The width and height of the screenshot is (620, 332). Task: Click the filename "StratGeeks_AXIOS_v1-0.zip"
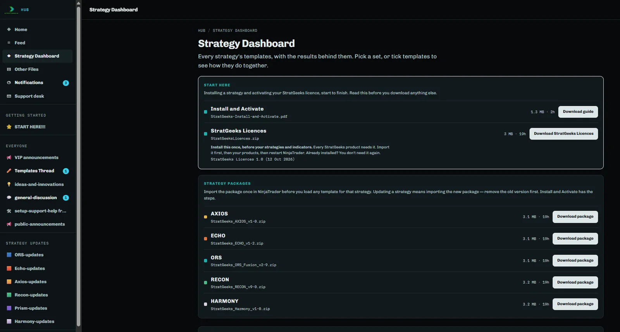tap(238, 222)
